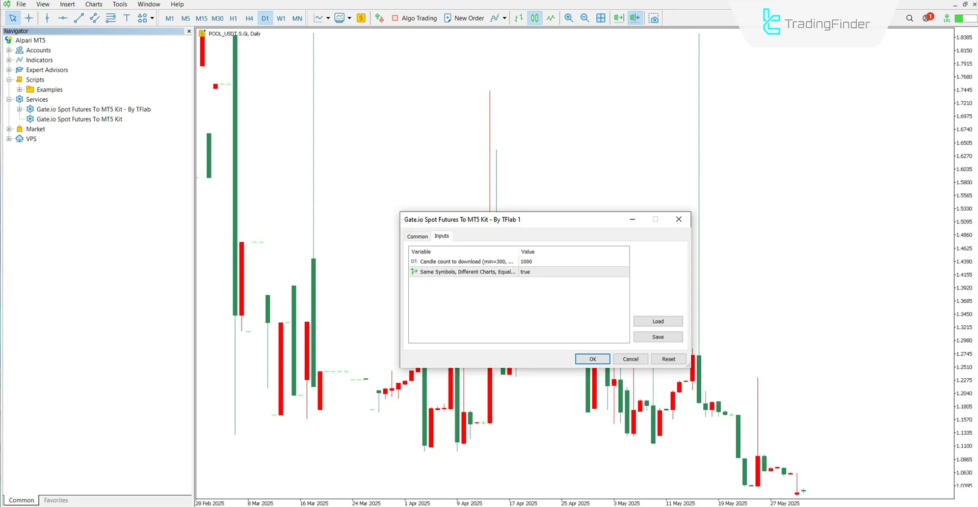The height and width of the screenshot is (507, 978).
Task: Select the Vertical Line drawing tool
Action: tap(47, 18)
